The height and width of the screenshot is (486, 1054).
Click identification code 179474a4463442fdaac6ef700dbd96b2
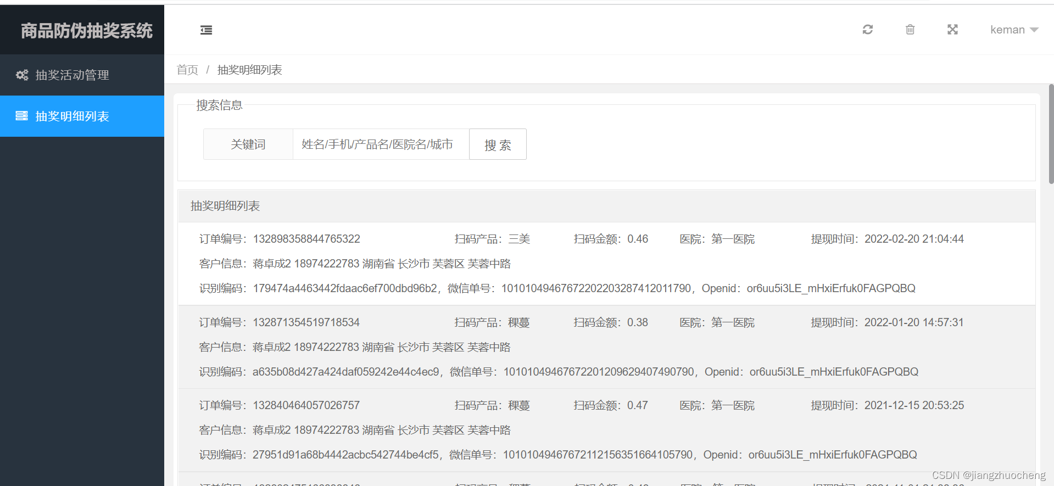[x=345, y=288]
